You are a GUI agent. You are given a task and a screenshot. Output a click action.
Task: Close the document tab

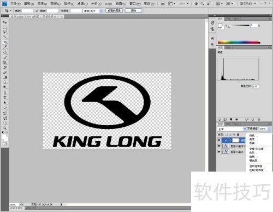pyautogui.click(x=62, y=16)
